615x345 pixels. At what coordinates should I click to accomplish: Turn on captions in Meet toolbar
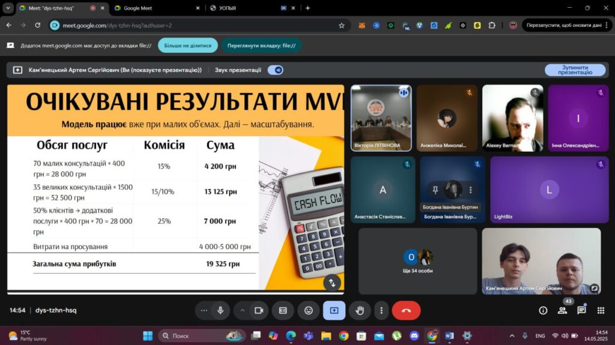(x=283, y=310)
